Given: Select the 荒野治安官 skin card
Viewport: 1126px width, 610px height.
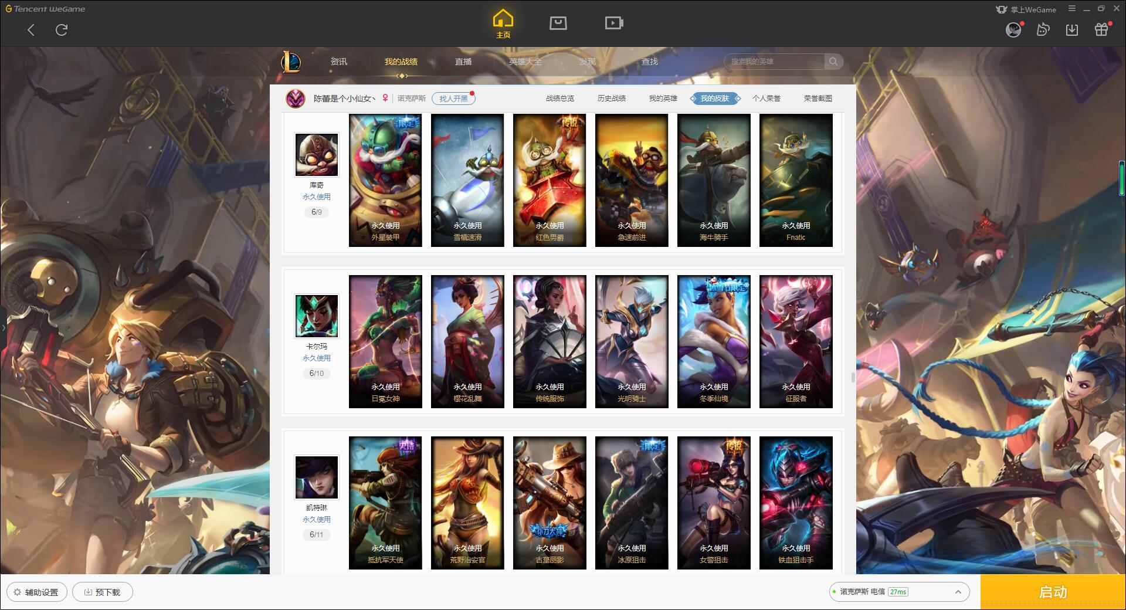Looking at the screenshot, I should [467, 503].
